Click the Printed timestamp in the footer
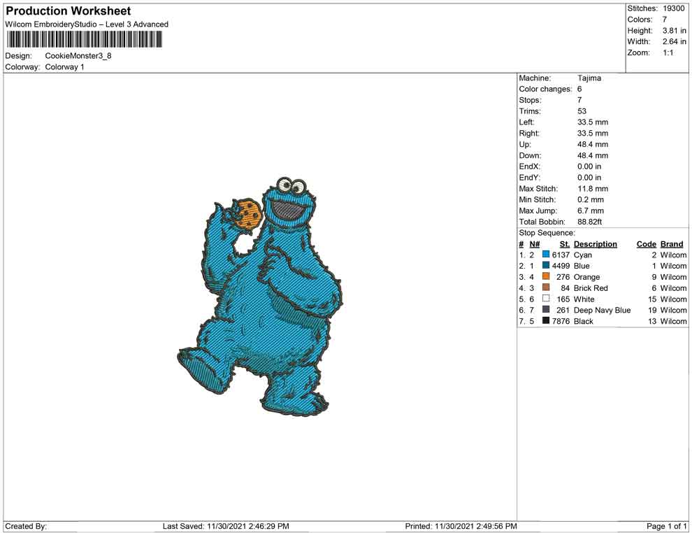This screenshot has height=533, width=692. coord(461,526)
